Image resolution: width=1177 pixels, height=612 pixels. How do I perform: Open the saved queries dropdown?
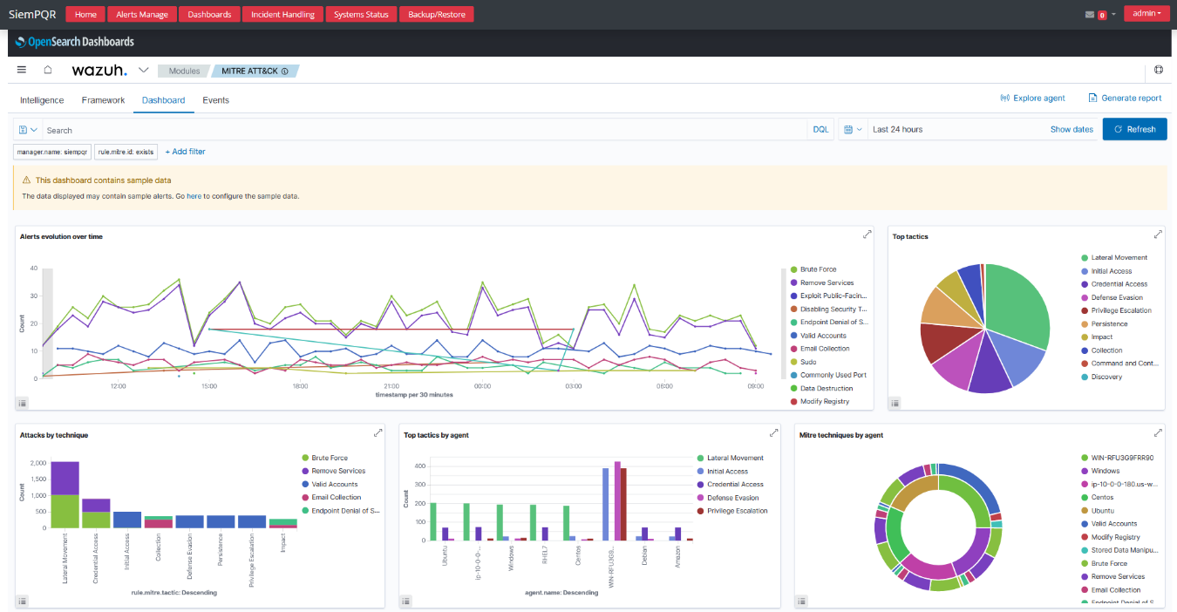coord(28,130)
